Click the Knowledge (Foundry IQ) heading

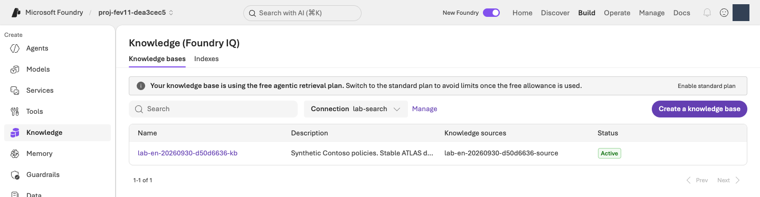(184, 43)
